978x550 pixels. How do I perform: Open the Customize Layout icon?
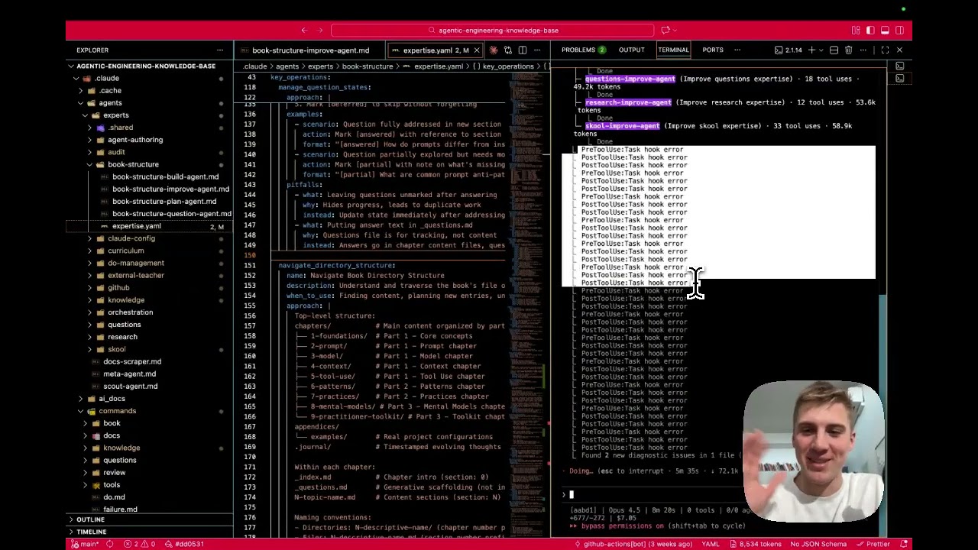856,31
